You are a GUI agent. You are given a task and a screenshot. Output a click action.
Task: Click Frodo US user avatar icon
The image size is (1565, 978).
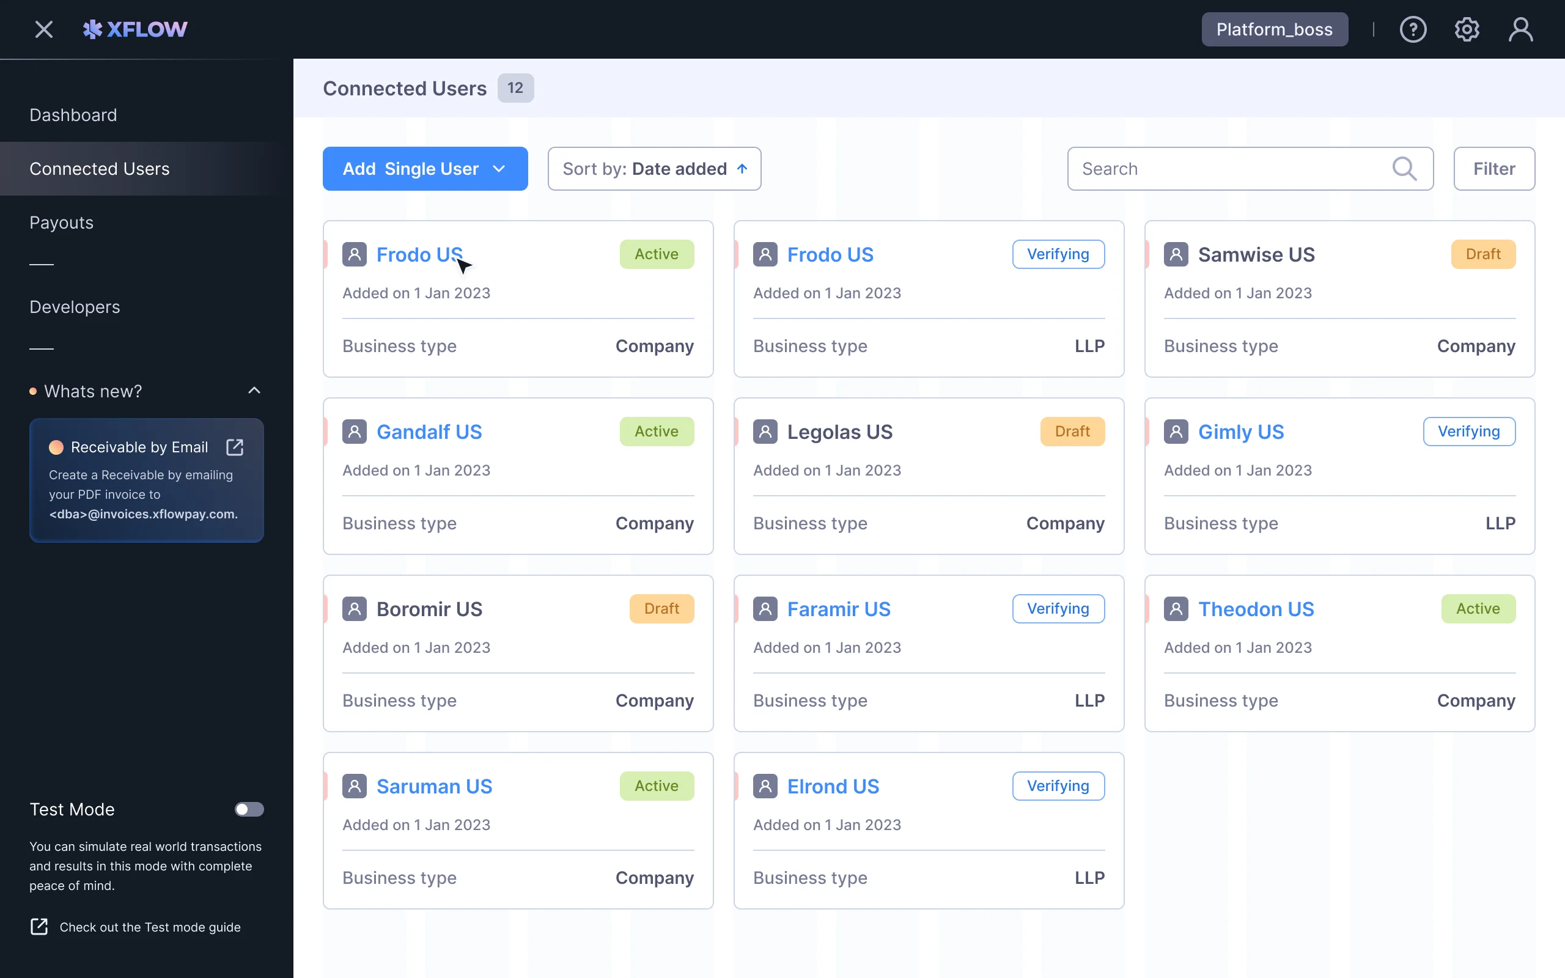click(x=355, y=254)
